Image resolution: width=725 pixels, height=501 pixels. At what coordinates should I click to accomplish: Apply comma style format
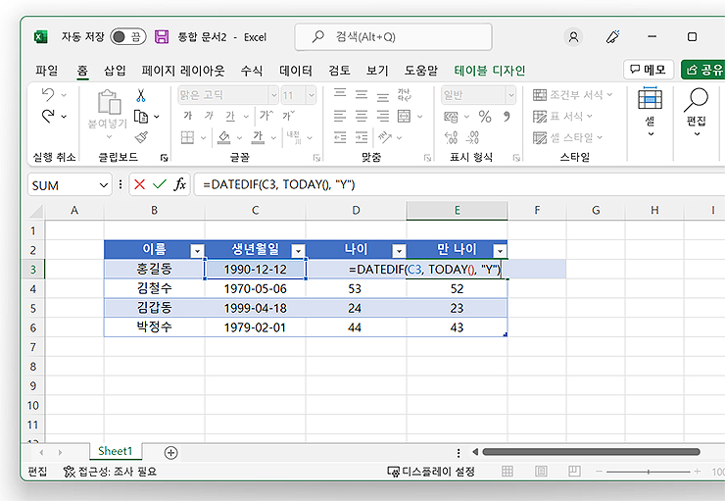pyautogui.click(x=507, y=116)
